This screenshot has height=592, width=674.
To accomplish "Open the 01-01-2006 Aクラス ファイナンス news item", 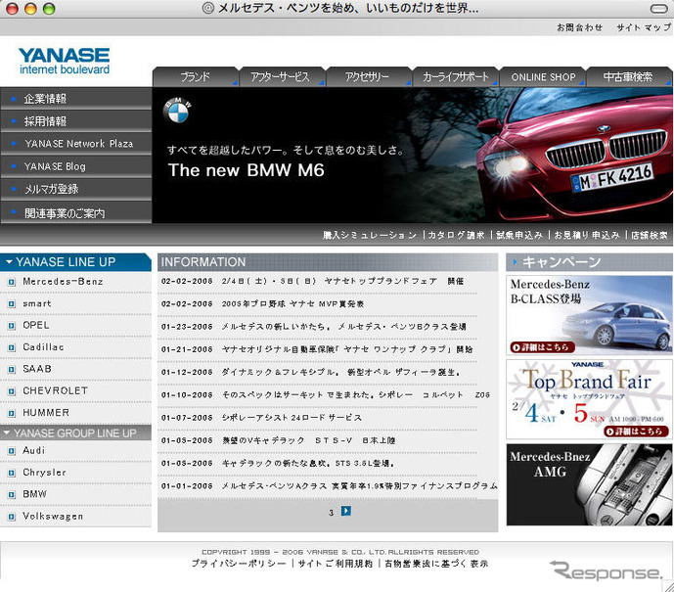I will [x=330, y=485].
